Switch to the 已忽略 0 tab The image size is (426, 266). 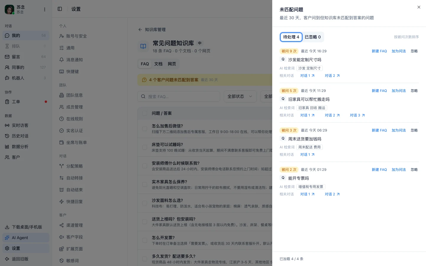tap(313, 37)
